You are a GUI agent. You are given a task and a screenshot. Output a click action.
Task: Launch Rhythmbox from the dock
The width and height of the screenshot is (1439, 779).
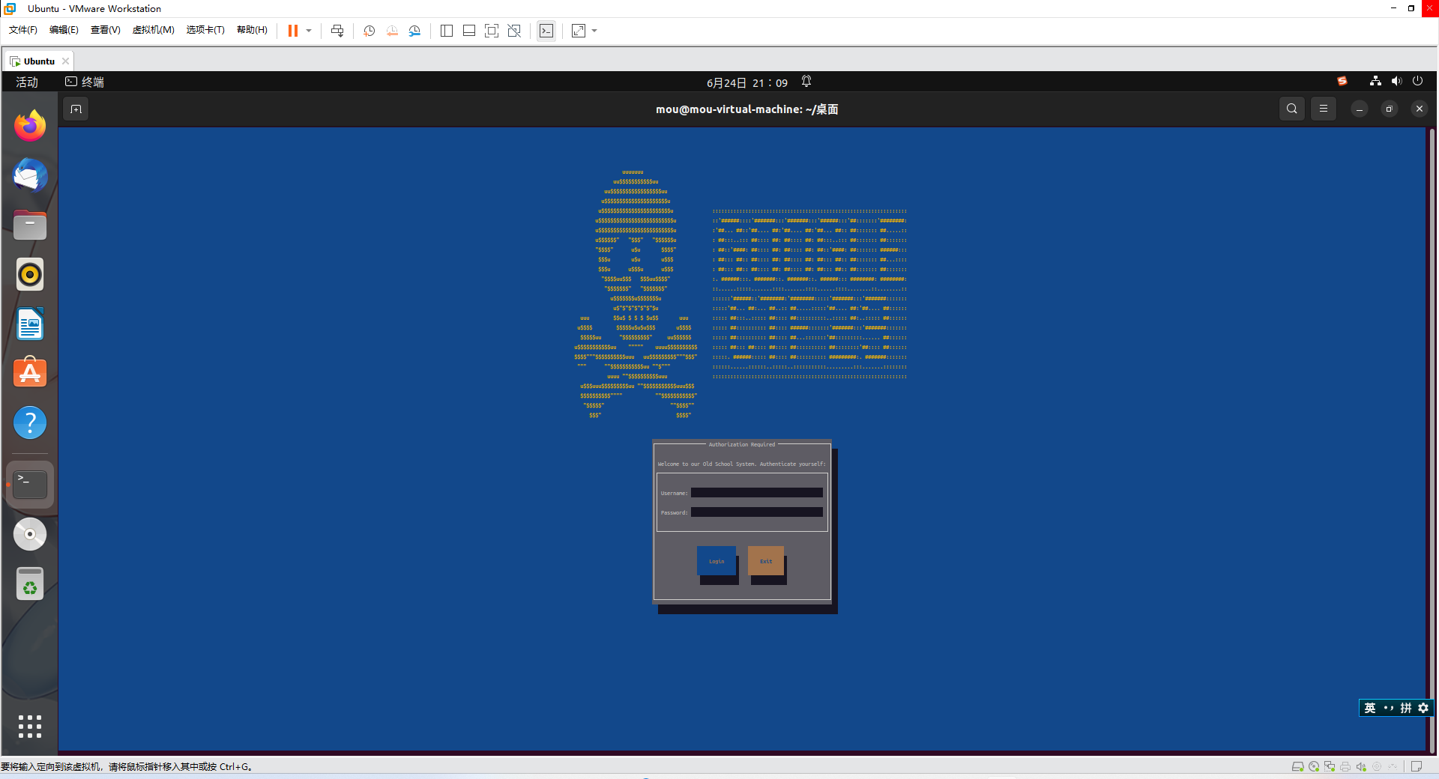tap(30, 275)
